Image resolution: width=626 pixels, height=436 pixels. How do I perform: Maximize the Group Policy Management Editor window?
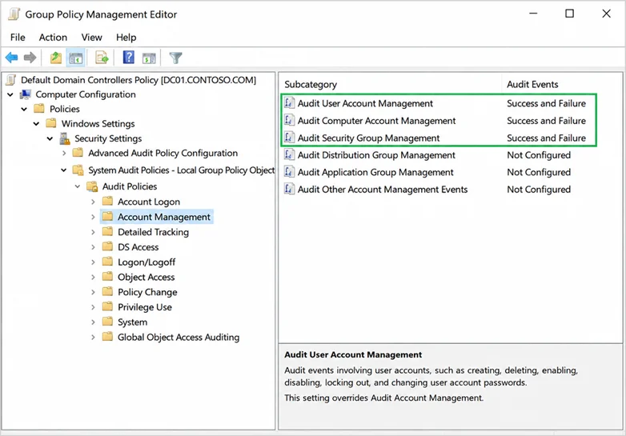(x=570, y=14)
